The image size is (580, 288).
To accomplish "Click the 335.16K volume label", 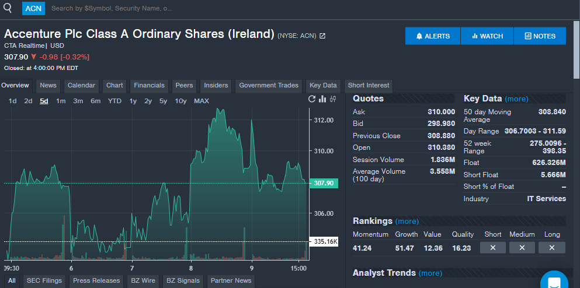I will (x=324, y=242).
